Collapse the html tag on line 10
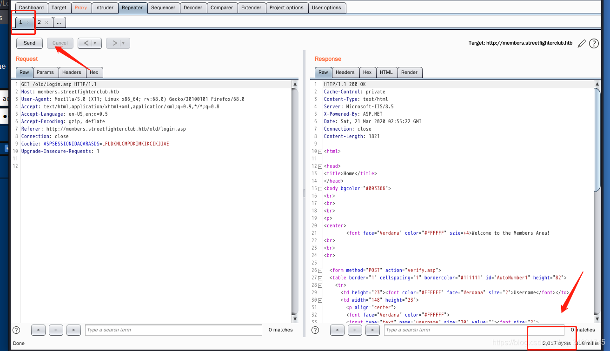610x351 pixels. pos(320,152)
